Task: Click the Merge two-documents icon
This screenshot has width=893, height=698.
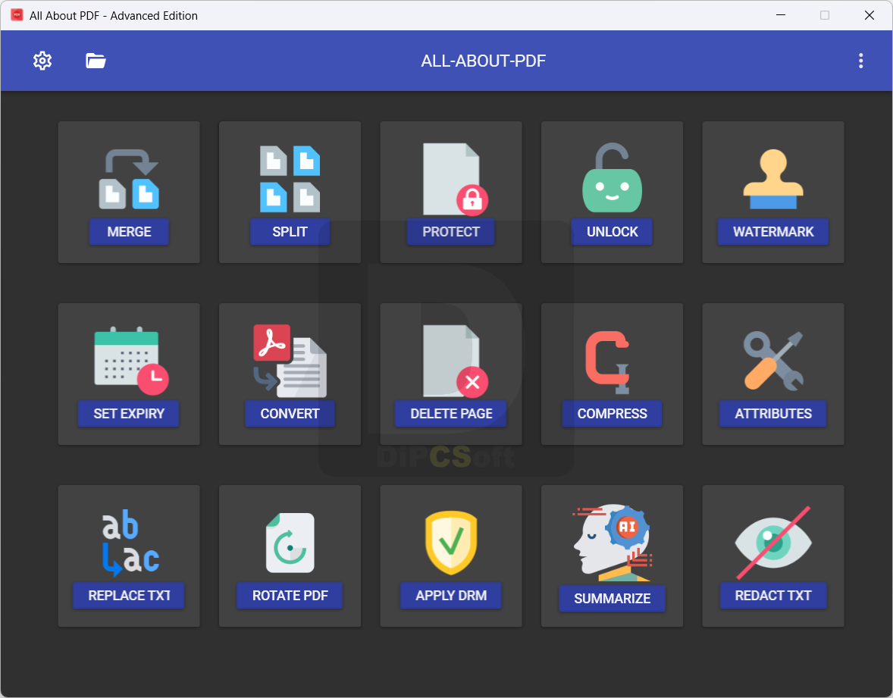Action: click(x=130, y=179)
